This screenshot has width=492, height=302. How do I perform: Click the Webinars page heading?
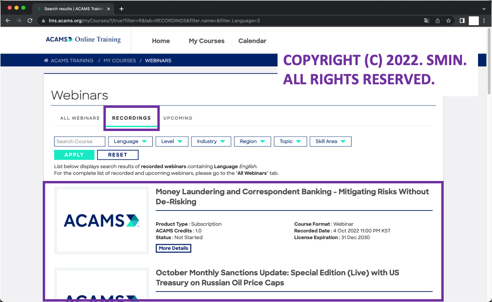[80, 95]
